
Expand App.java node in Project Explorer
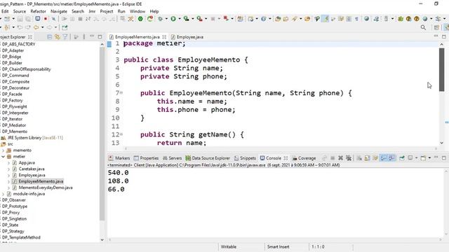[x=8, y=163]
